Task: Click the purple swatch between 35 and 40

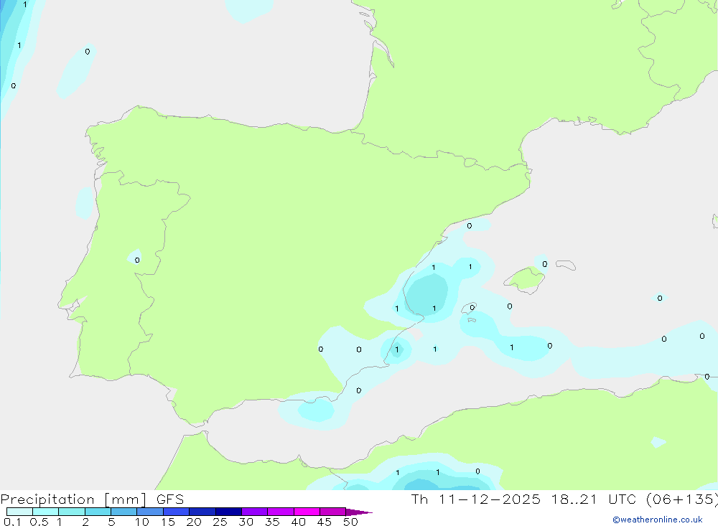Action: point(280,512)
